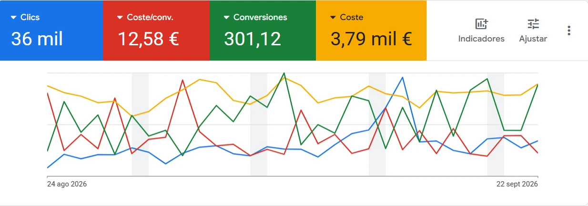This screenshot has height=206, width=588.
Task: Open the Clics metric dropdown arrow
Action: pyautogui.click(x=13, y=18)
